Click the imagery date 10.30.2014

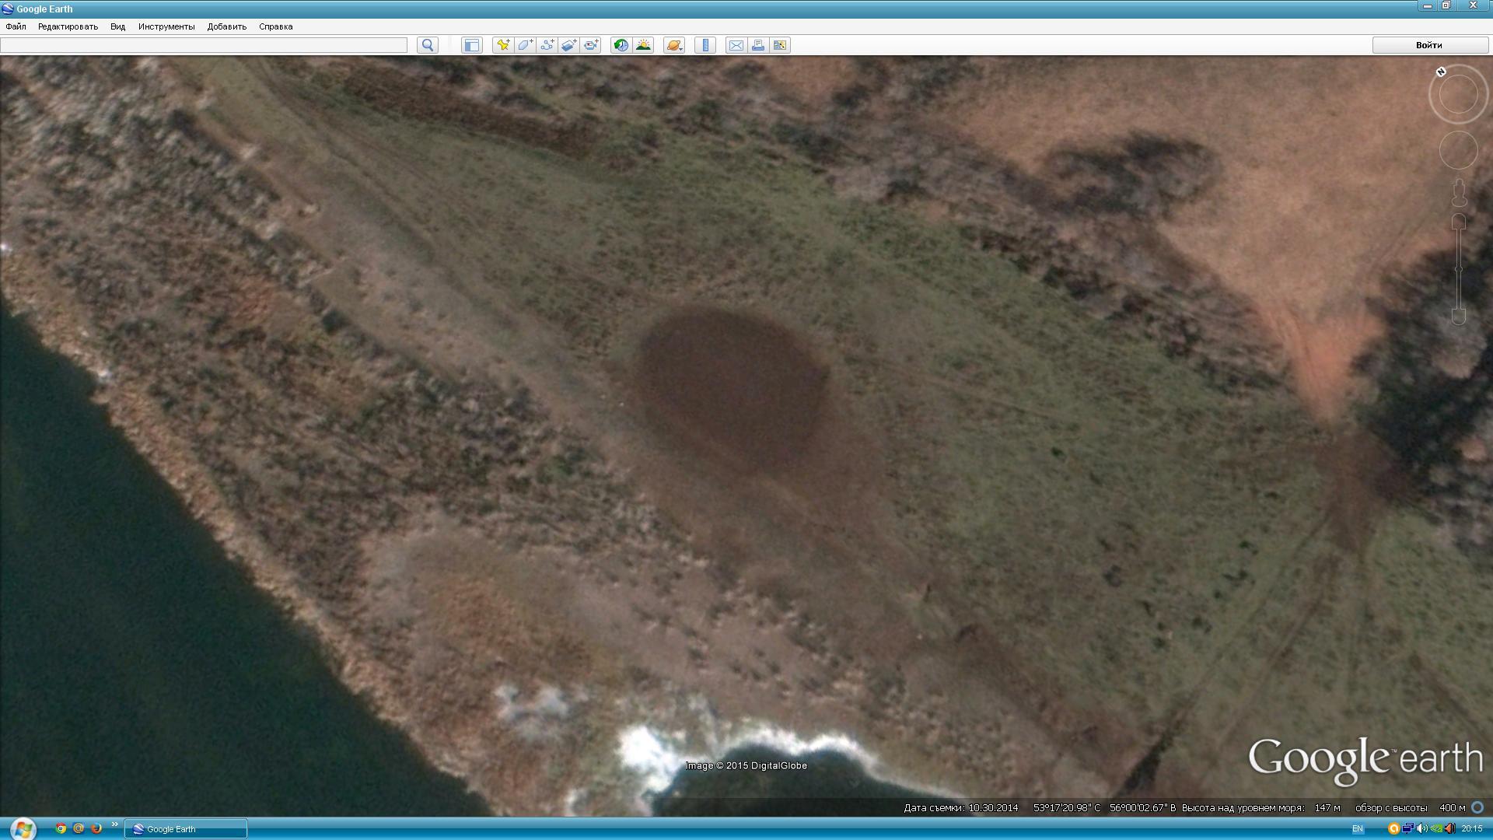pyautogui.click(x=992, y=808)
